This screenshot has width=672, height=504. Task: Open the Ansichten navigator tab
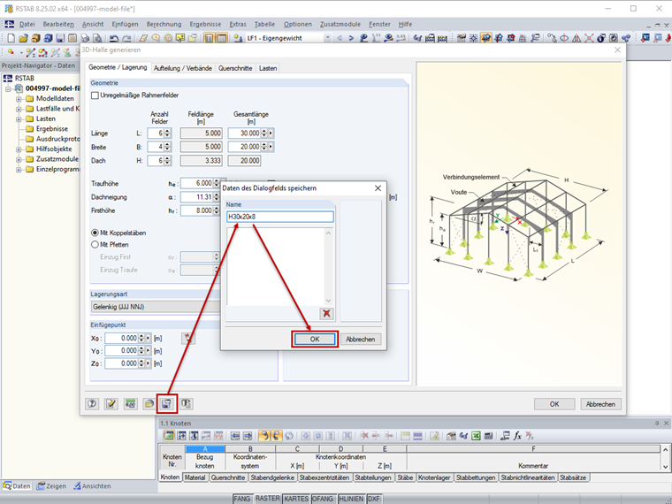(92, 486)
